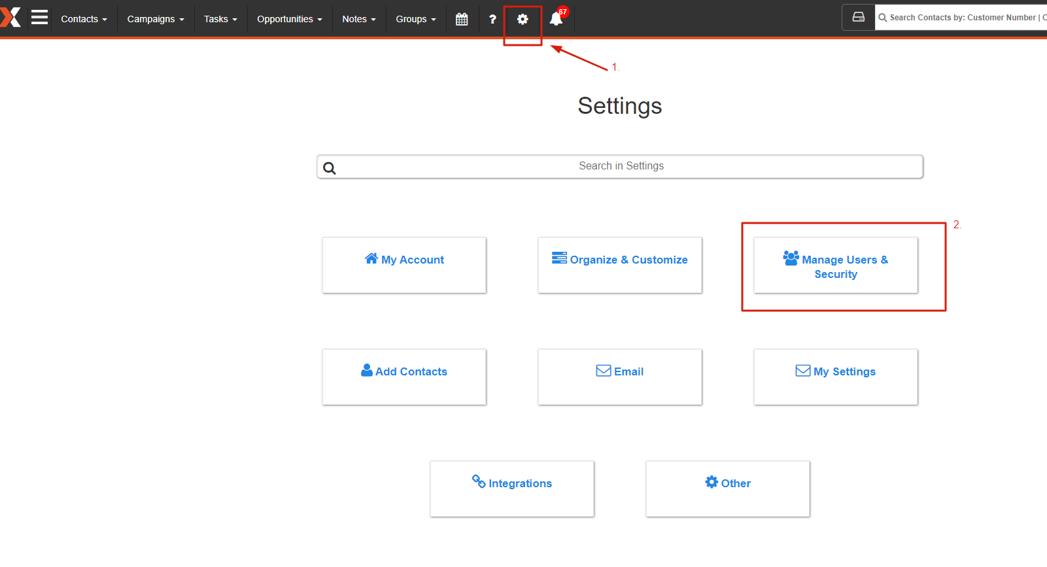1047x567 pixels.
Task: Focus the Search in Settings field
Action: pyautogui.click(x=620, y=167)
